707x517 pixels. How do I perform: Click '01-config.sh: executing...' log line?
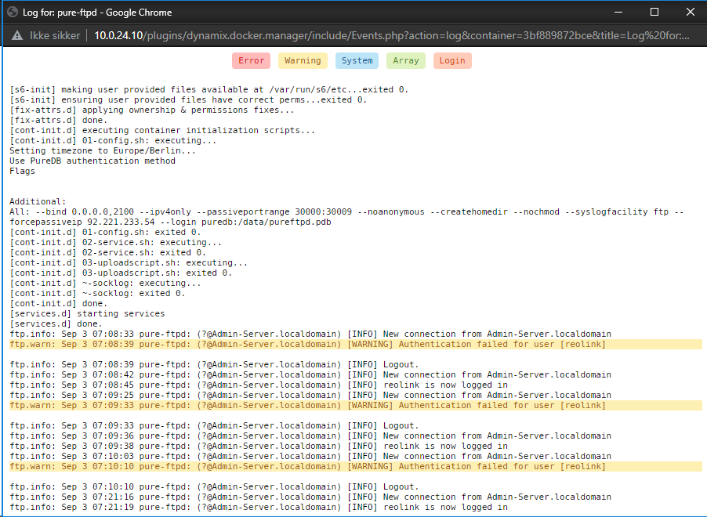click(x=113, y=141)
